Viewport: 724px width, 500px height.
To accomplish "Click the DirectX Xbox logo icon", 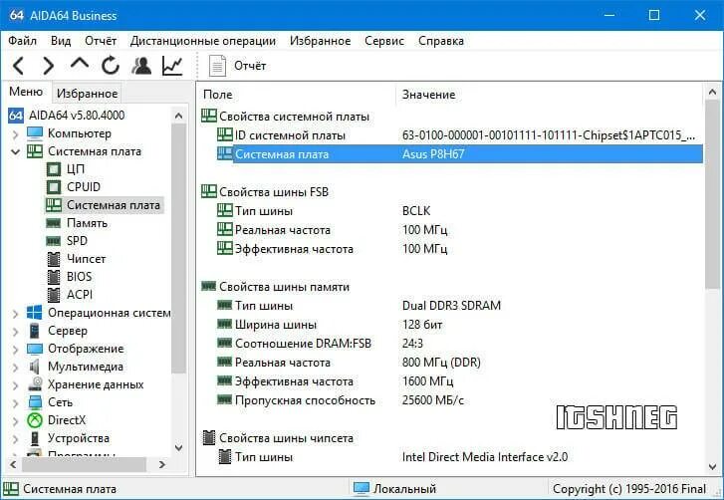I will 35,420.
